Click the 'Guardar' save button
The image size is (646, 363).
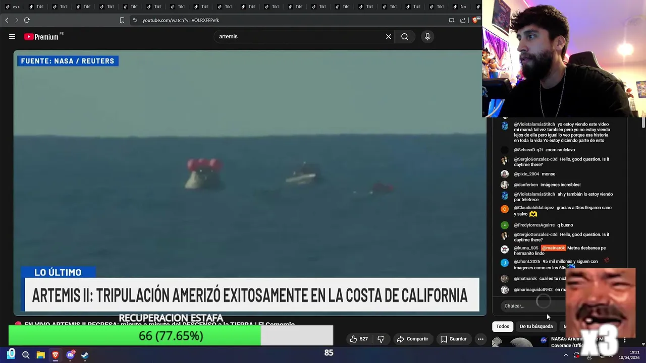click(x=453, y=339)
